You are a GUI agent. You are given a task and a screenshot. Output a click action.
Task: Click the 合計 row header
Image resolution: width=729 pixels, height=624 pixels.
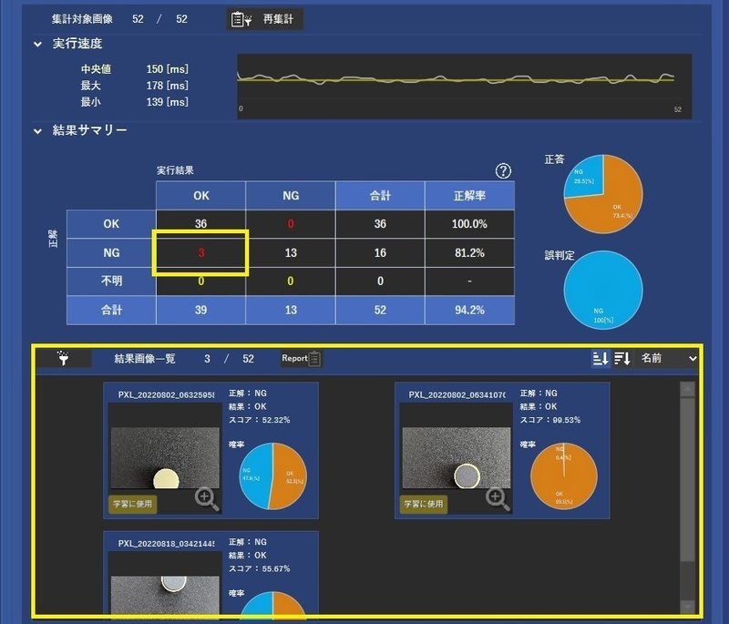111,310
